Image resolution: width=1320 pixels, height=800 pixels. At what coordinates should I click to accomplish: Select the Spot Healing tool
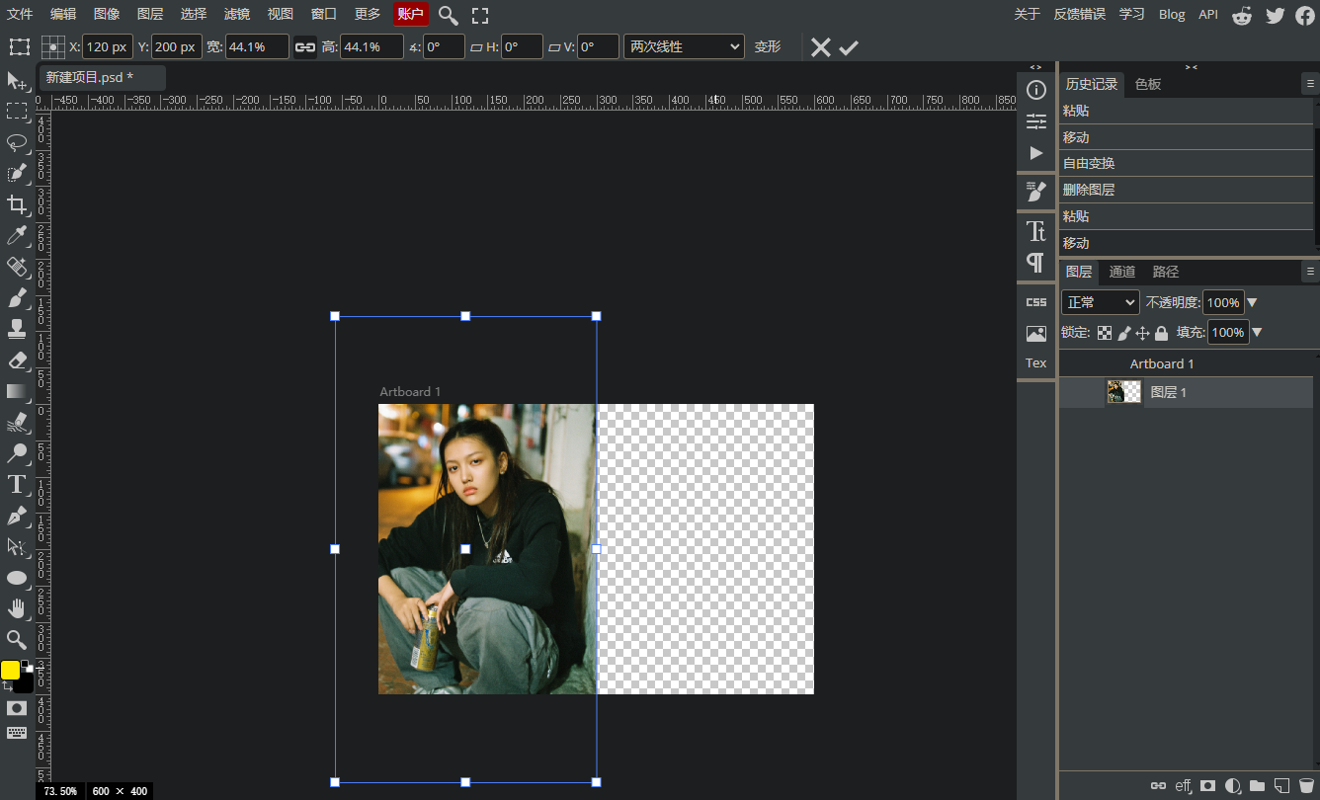pyautogui.click(x=17, y=267)
